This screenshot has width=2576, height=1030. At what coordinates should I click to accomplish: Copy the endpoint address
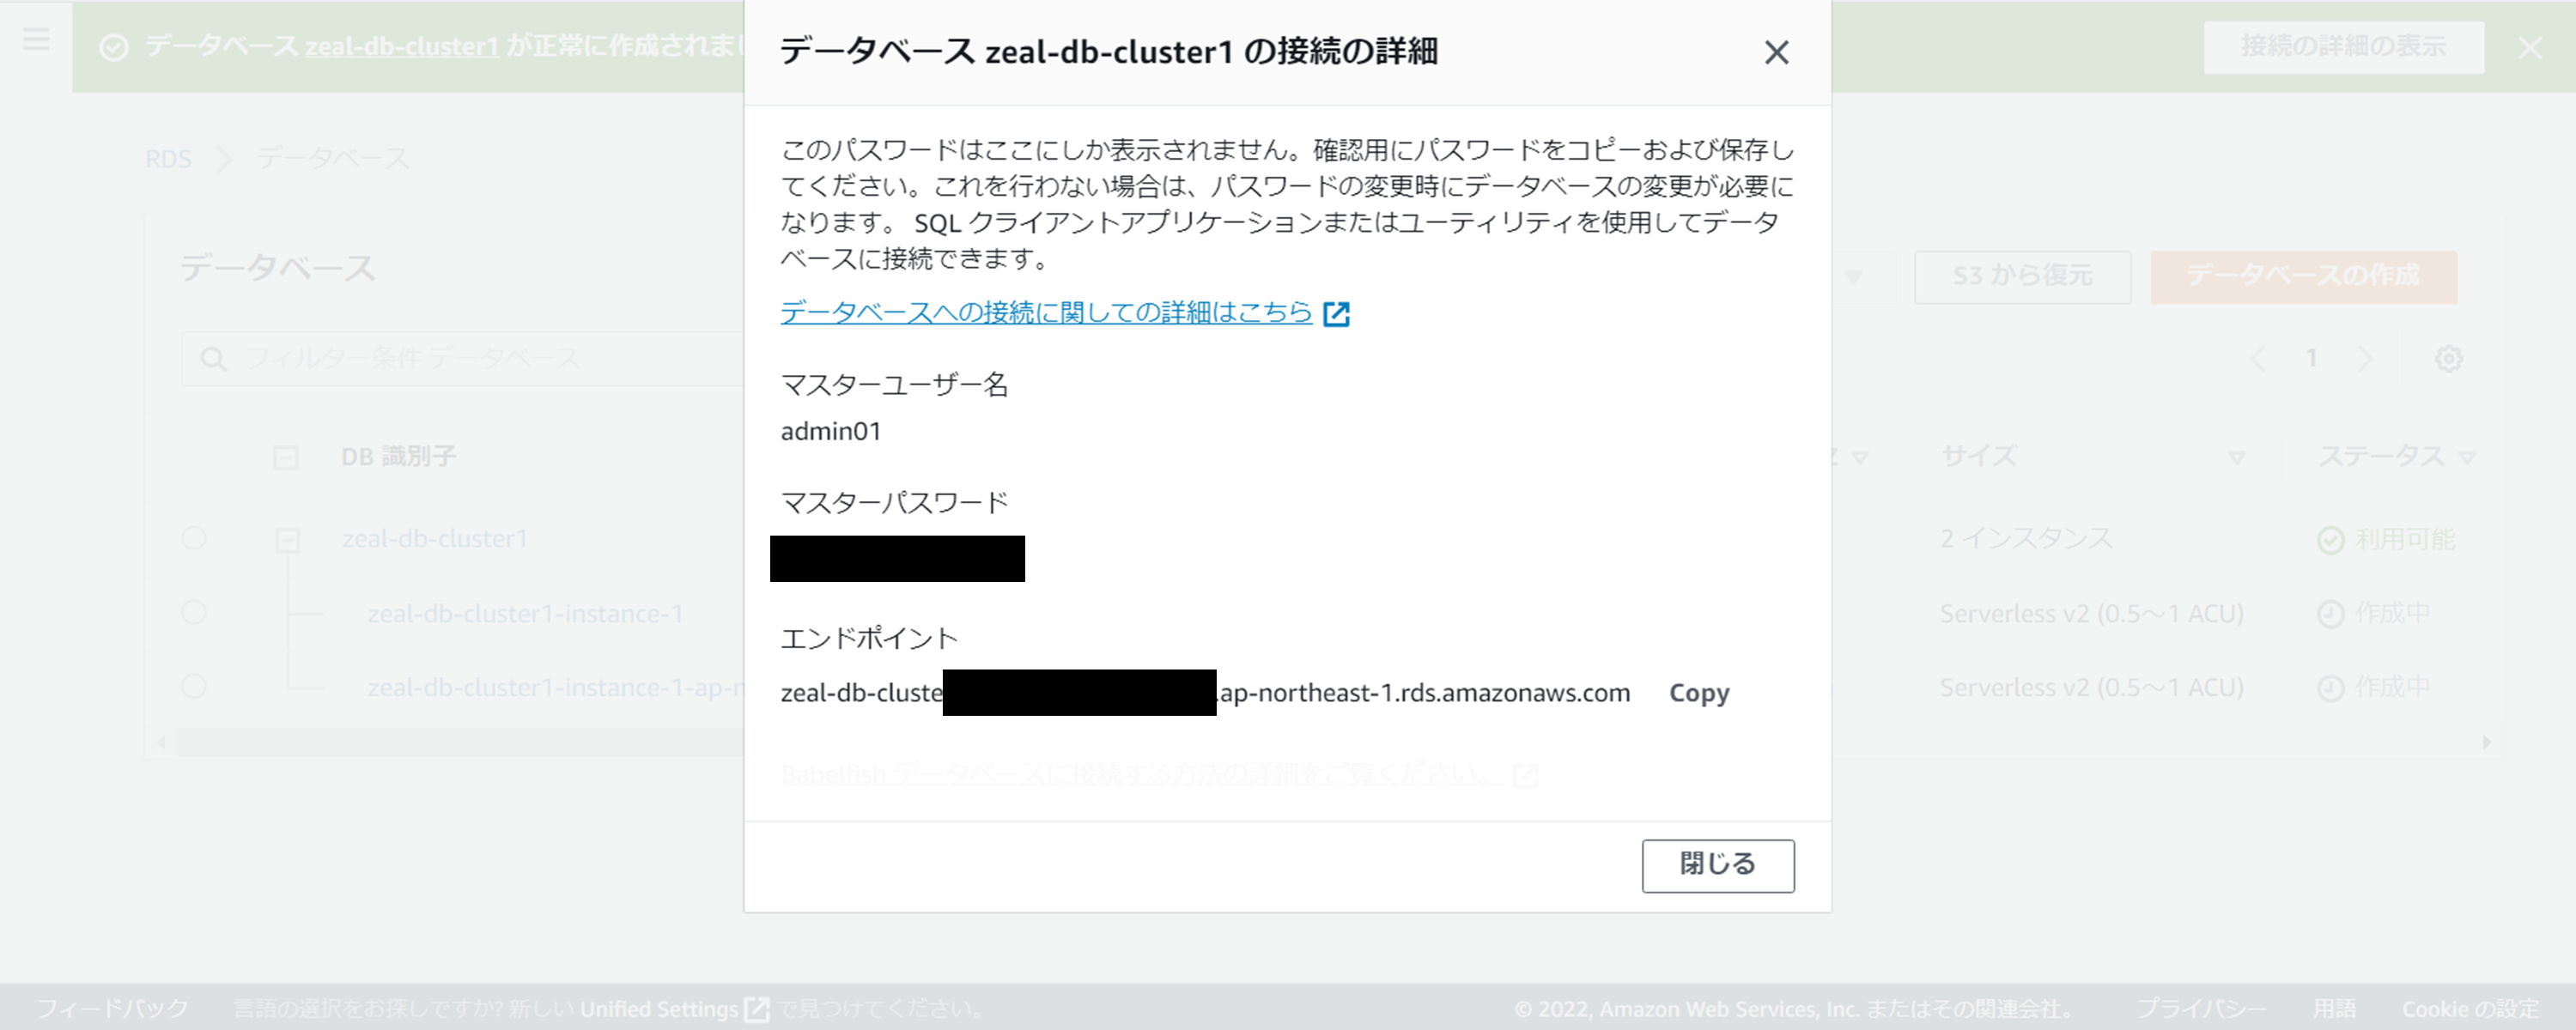(x=1699, y=693)
